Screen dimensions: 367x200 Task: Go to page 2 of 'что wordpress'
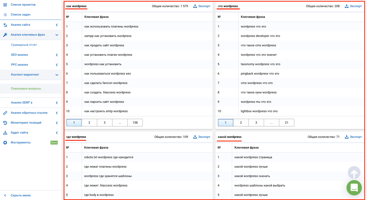point(241,123)
